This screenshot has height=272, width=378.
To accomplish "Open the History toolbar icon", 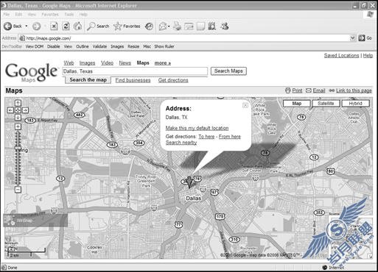I will point(149,26).
